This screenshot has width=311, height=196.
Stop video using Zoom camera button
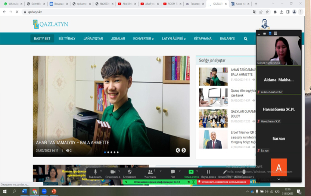[112, 172]
